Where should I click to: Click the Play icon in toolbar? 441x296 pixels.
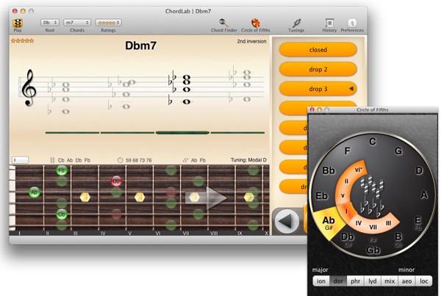click(x=18, y=24)
